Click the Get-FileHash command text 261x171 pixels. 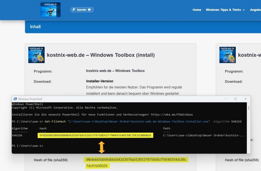(55, 122)
